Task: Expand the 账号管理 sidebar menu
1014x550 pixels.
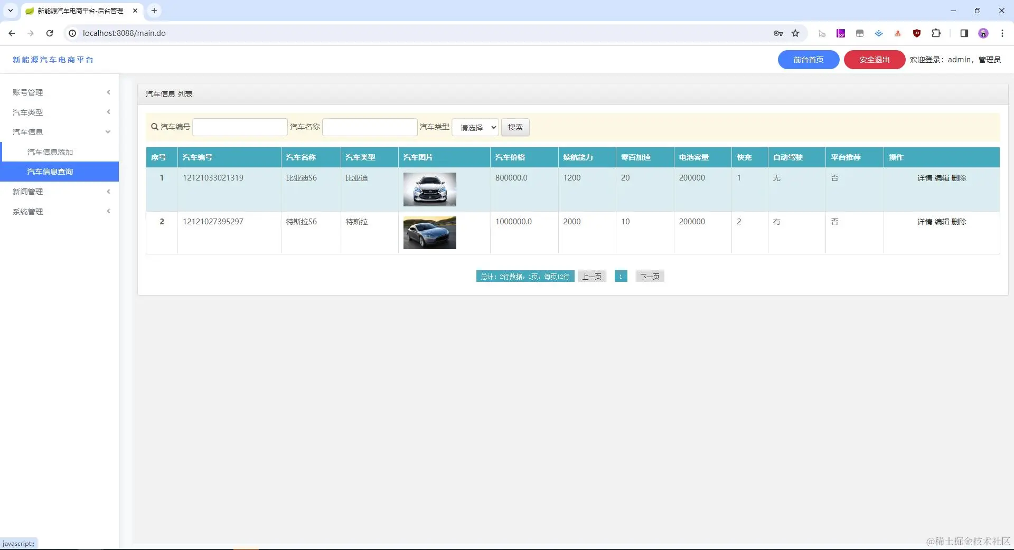Action: click(x=59, y=92)
